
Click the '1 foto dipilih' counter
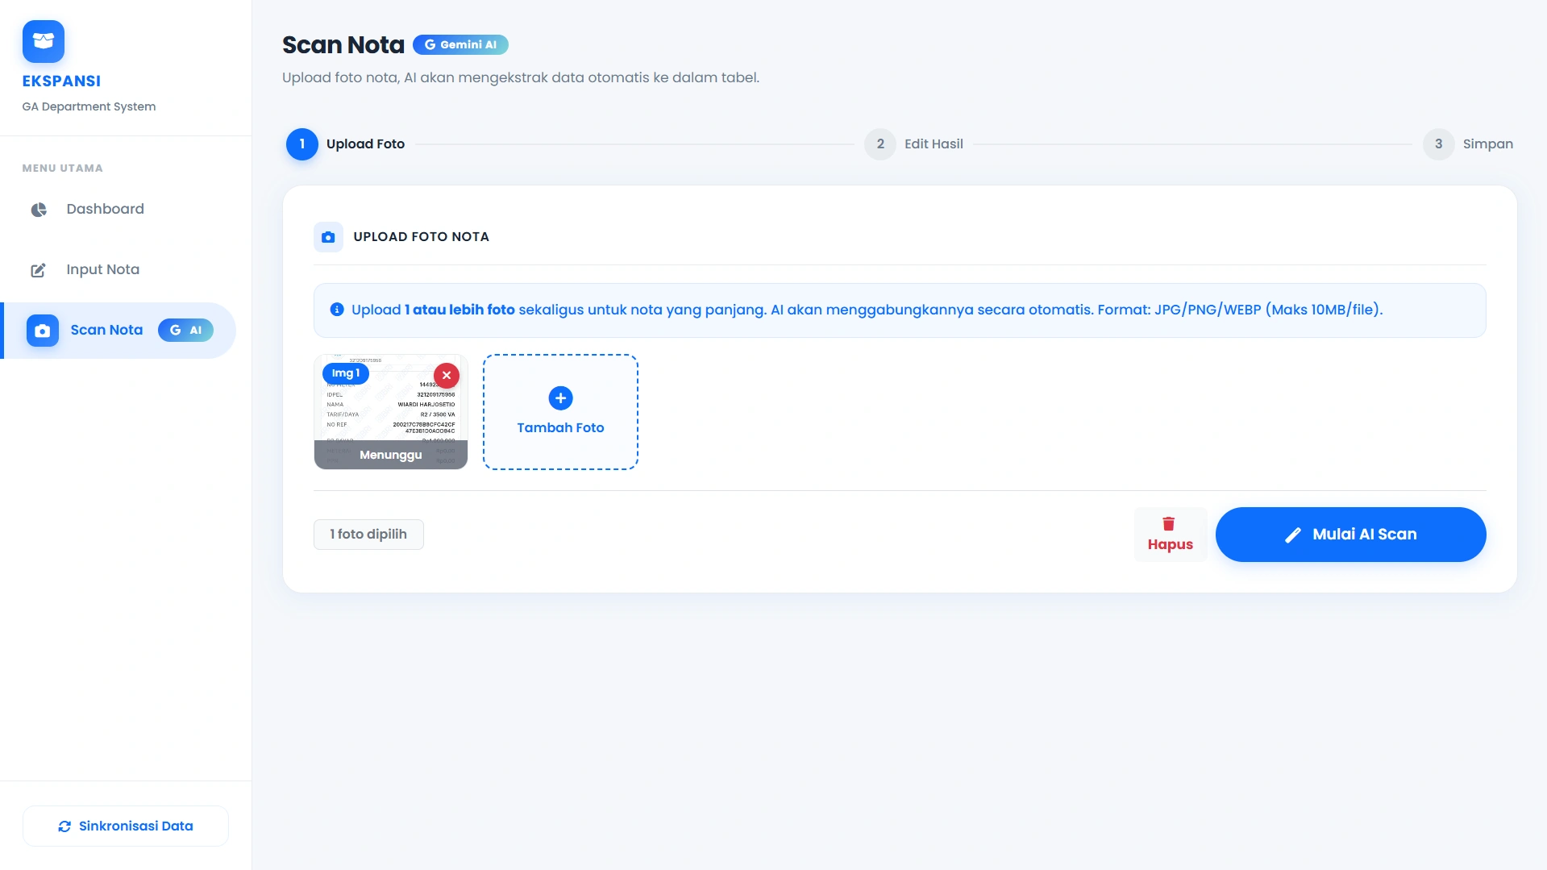click(x=368, y=535)
